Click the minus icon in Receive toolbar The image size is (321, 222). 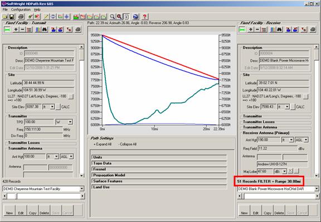tap(257, 30)
